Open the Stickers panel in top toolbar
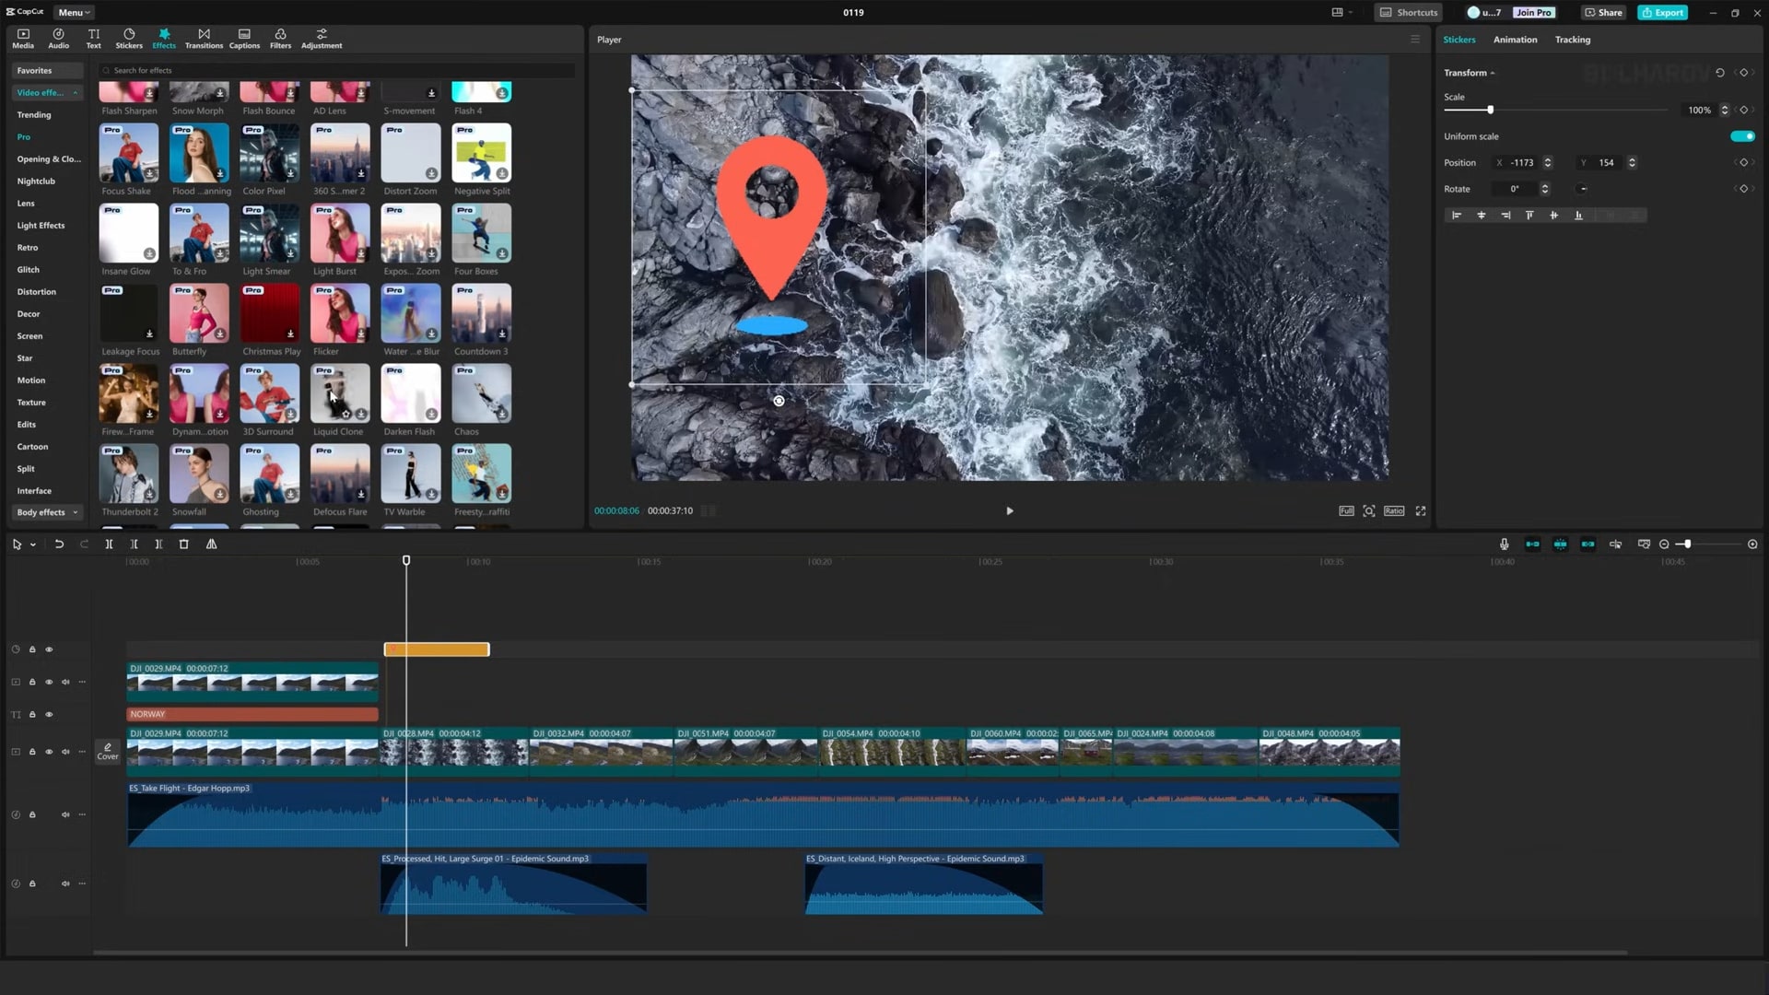The image size is (1769, 995). click(x=129, y=38)
